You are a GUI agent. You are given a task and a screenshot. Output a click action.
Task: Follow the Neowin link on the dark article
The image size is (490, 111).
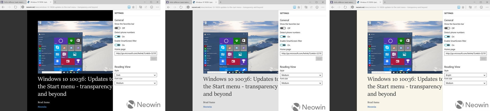(42, 107)
